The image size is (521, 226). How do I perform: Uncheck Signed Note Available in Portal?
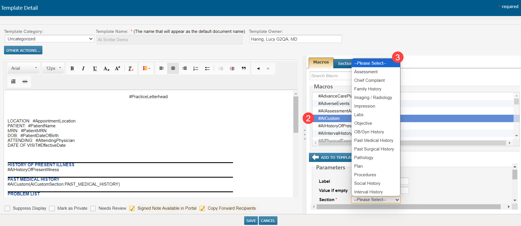click(132, 208)
